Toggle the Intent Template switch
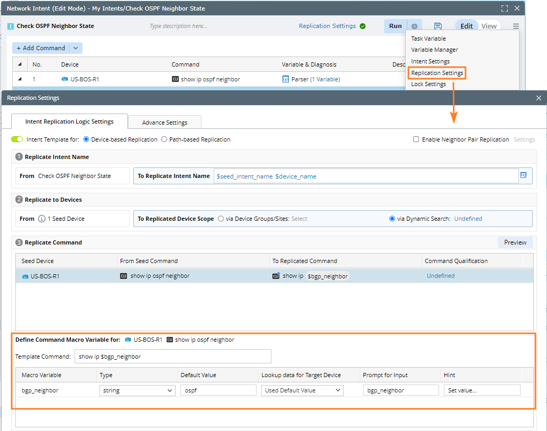 [x=17, y=139]
